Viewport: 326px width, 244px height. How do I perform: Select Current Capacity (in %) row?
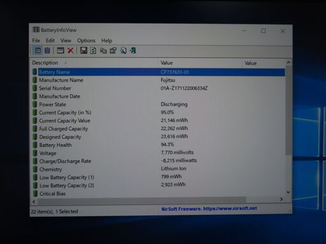pos(159,112)
